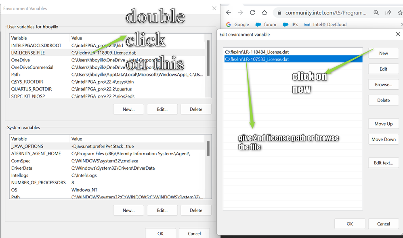
Task: Click New in Edit environment variable dialog
Action: coord(384,53)
